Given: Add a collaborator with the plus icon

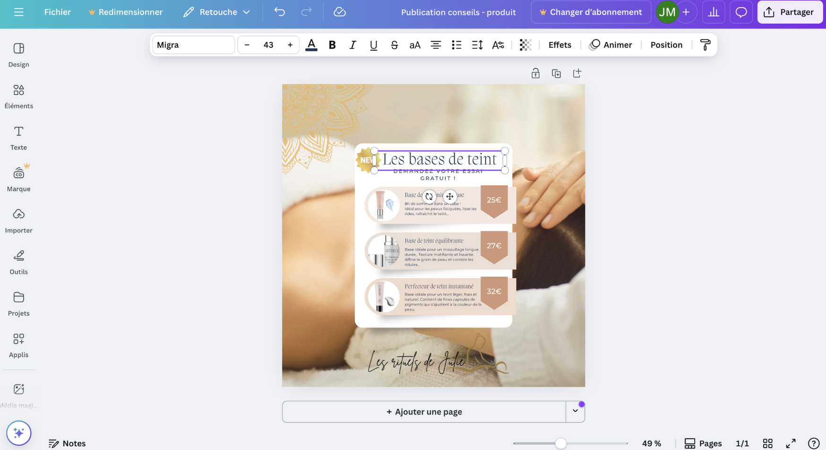Looking at the screenshot, I should pyautogui.click(x=686, y=12).
